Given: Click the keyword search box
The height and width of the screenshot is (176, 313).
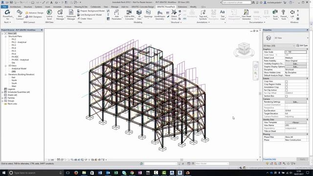Looking at the screenshot, I should pos(237,2).
